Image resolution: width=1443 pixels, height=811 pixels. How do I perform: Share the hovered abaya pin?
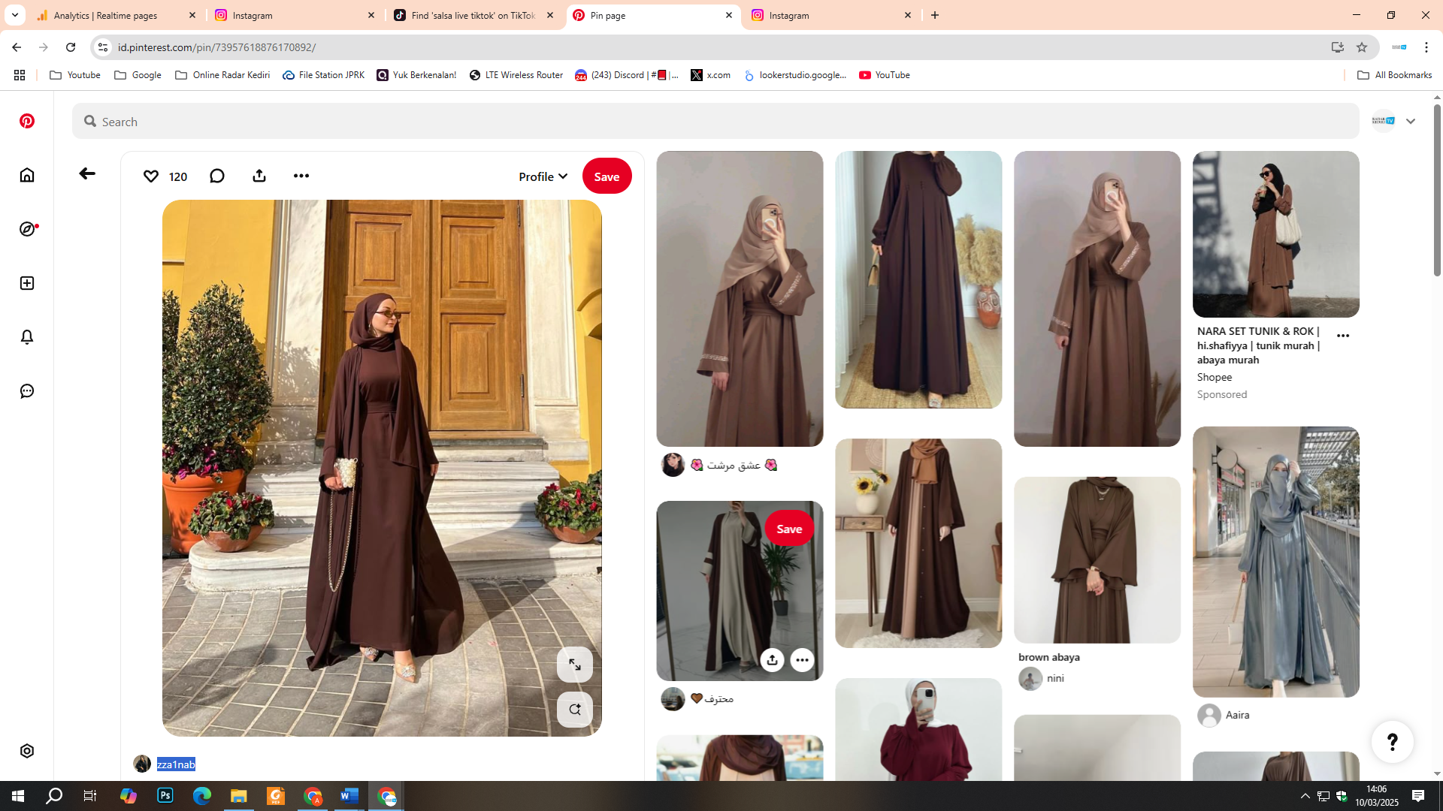(x=772, y=660)
